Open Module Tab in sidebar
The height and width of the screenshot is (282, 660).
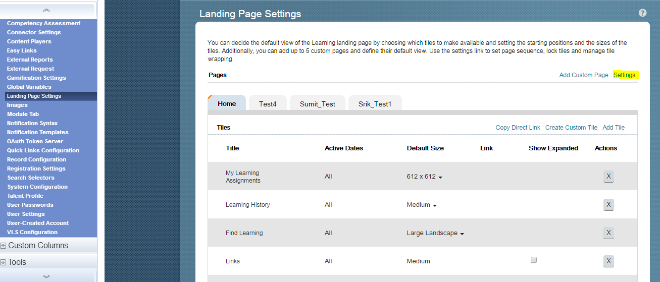(23, 114)
